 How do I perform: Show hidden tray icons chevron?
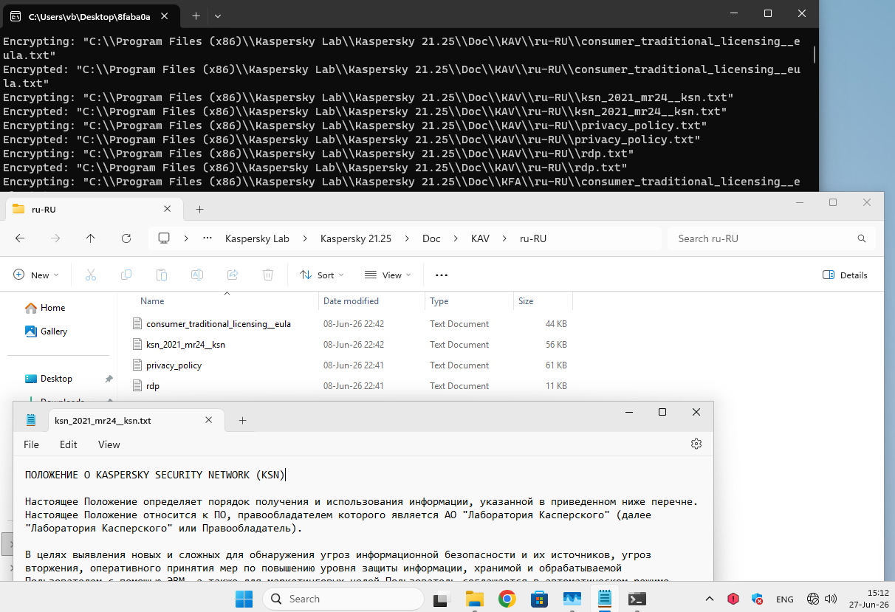710,599
